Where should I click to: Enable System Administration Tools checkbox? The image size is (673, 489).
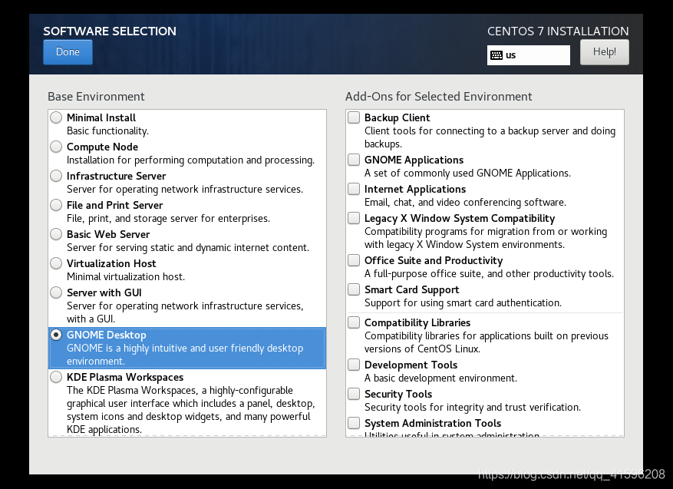[354, 423]
